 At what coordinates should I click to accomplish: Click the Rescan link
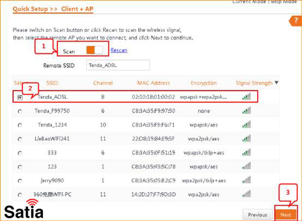(x=119, y=50)
